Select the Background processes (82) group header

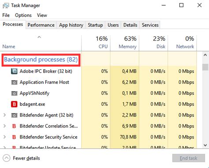41,60
